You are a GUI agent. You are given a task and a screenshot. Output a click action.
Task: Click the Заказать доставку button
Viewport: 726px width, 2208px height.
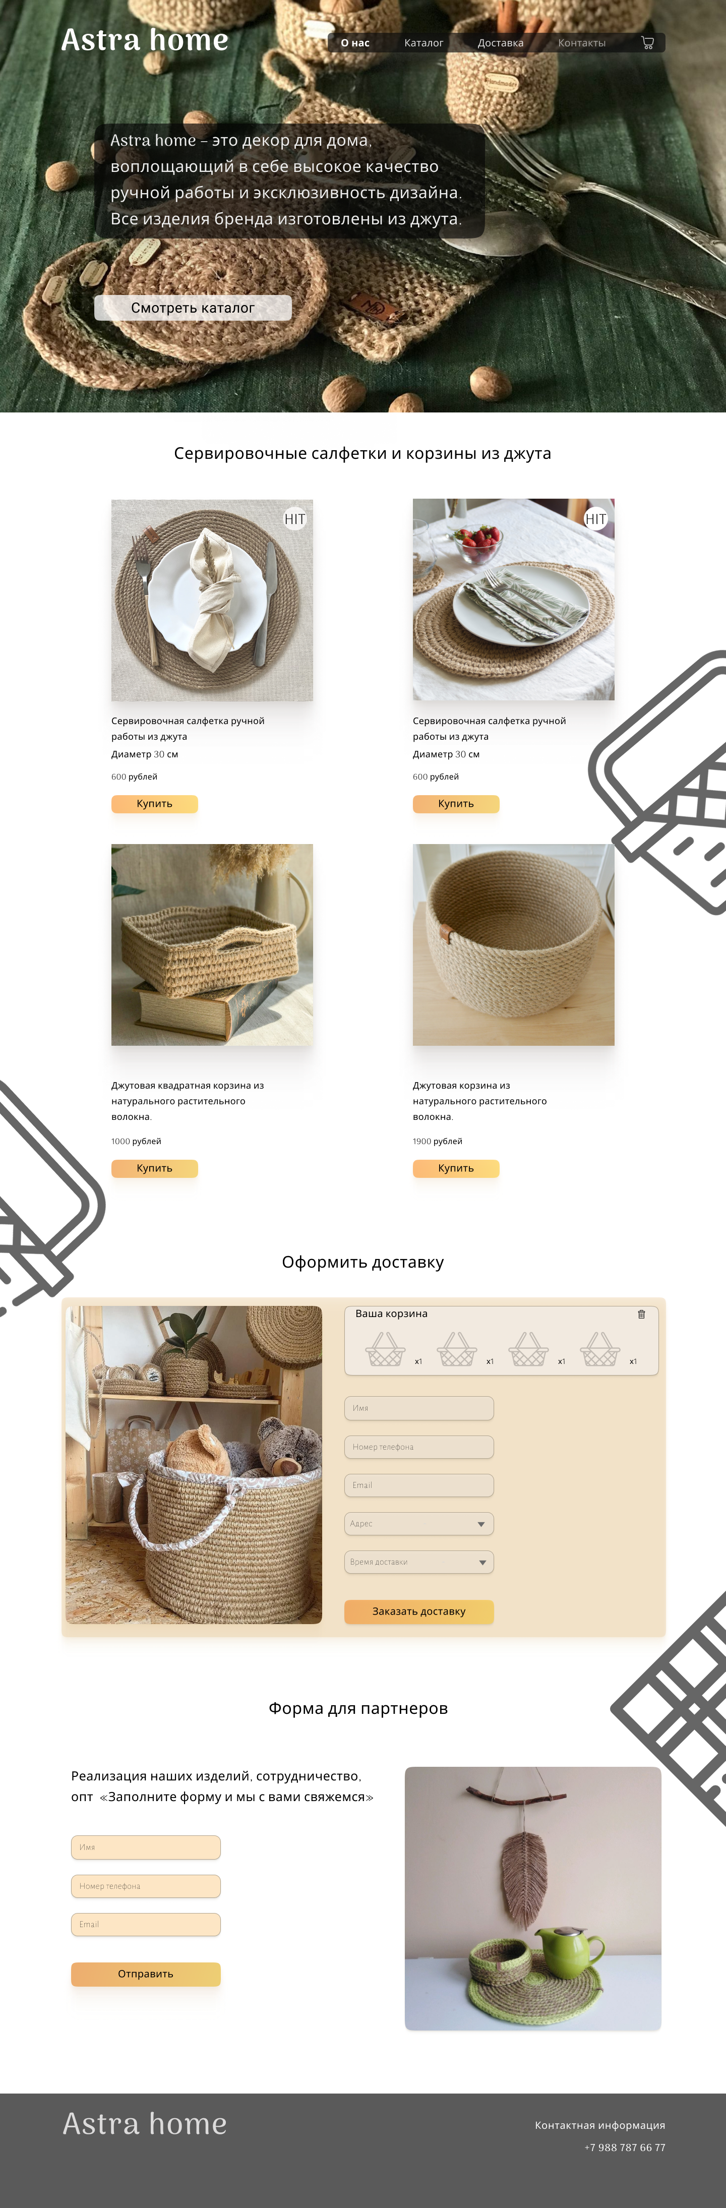click(x=419, y=1612)
